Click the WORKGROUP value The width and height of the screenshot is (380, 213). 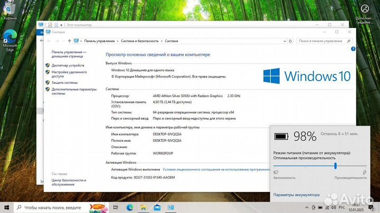[x=163, y=153]
